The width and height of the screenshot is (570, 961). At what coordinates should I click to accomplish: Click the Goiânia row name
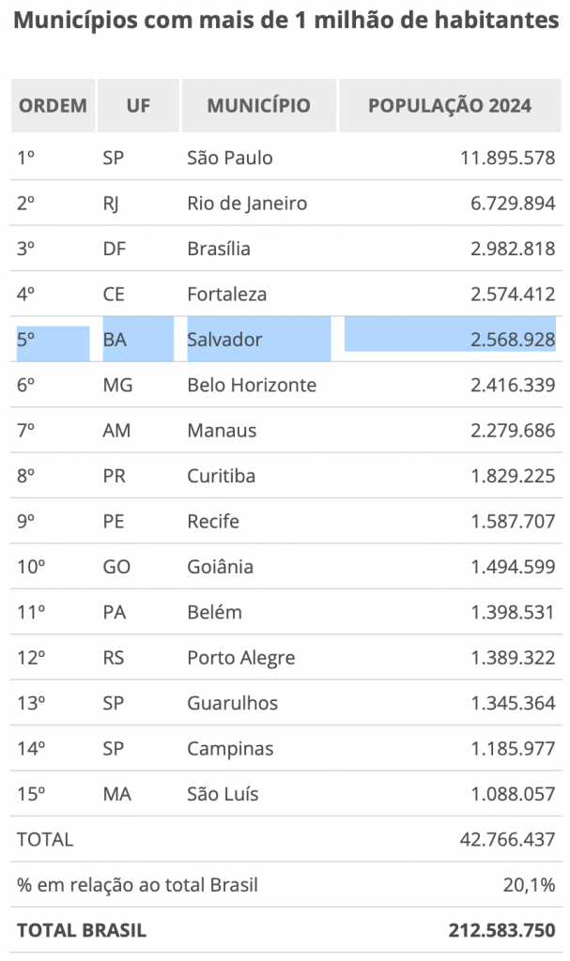[x=220, y=566]
